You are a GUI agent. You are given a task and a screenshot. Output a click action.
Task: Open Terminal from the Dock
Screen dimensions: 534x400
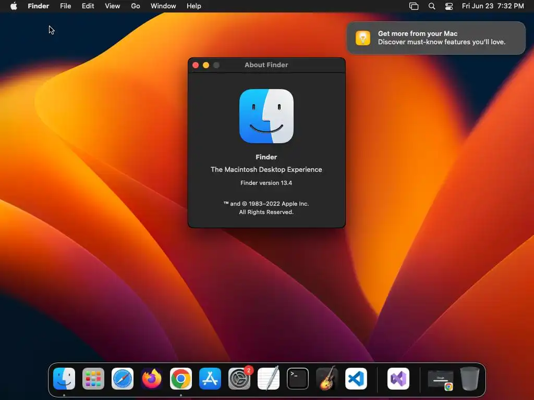point(298,379)
